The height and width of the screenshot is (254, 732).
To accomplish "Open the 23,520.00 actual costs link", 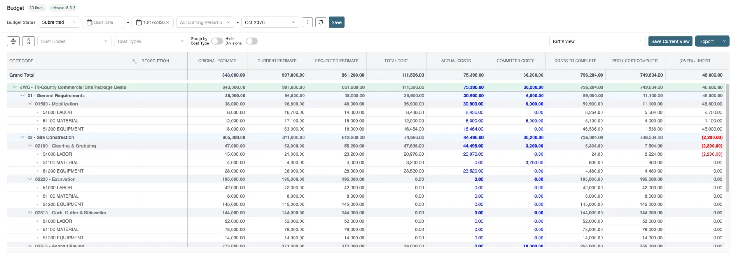I will [473, 171].
